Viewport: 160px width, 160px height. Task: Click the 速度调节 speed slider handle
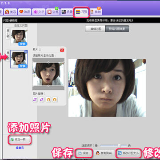tap(120, 145)
